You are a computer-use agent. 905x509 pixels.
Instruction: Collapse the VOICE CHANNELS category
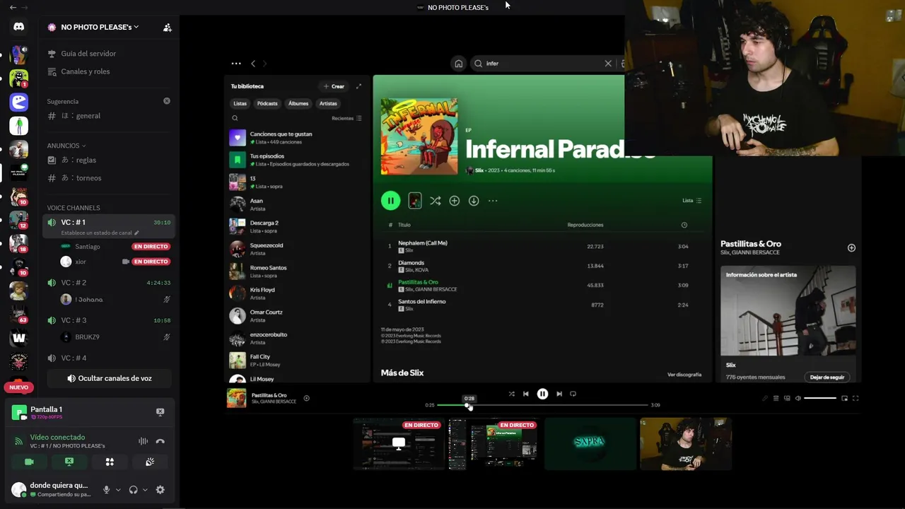74,208
